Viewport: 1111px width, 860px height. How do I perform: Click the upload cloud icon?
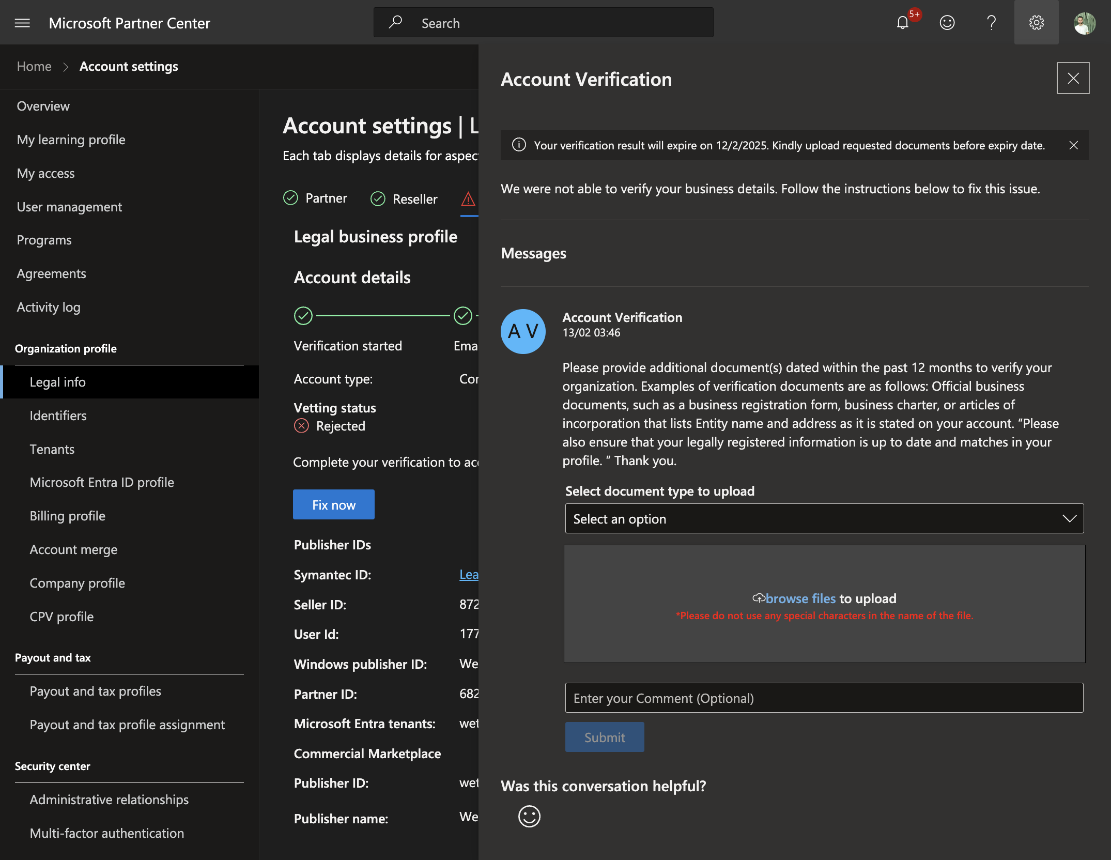(x=758, y=598)
